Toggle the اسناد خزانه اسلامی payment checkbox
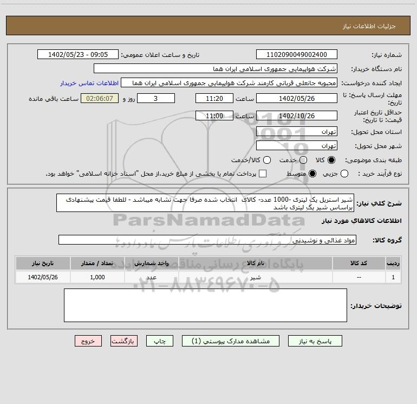Image resolution: width=417 pixels, height=404 pixels. (263, 174)
